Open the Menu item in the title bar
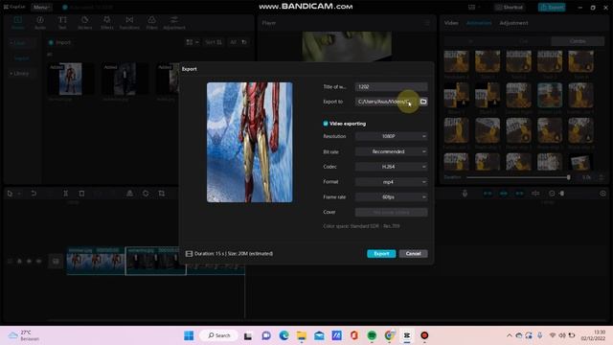Image resolution: width=613 pixels, height=345 pixels. coord(41,7)
